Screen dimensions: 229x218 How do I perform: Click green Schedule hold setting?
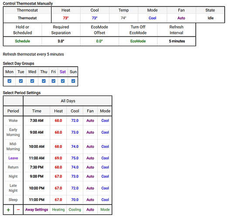pos(23,41)
